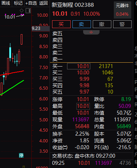Screen dimensions: 137x168
Task: Click the PE(动) value -216.5
Action: pos(124,147)
